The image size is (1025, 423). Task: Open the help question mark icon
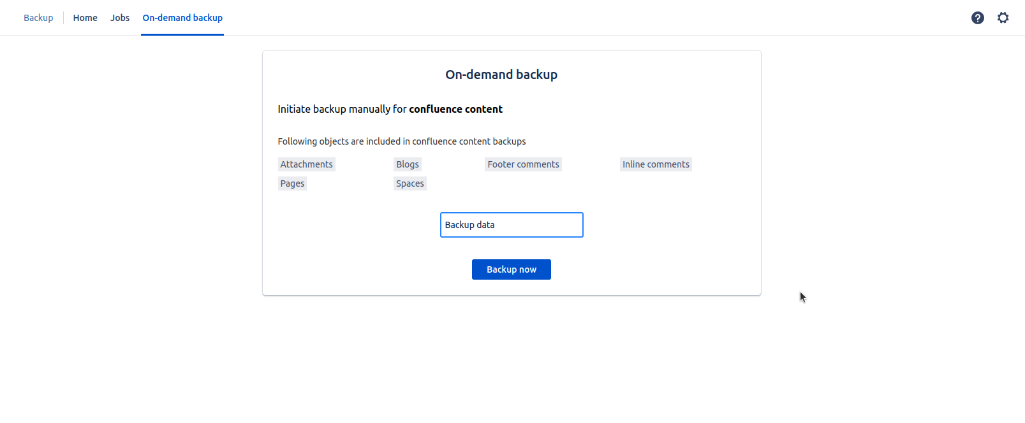[977, 18]
